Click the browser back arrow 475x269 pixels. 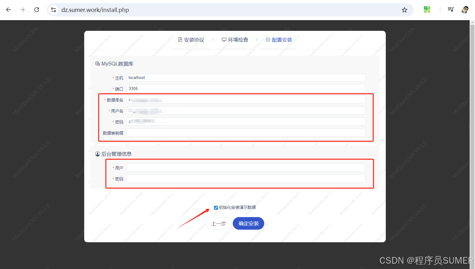[8, 10]
